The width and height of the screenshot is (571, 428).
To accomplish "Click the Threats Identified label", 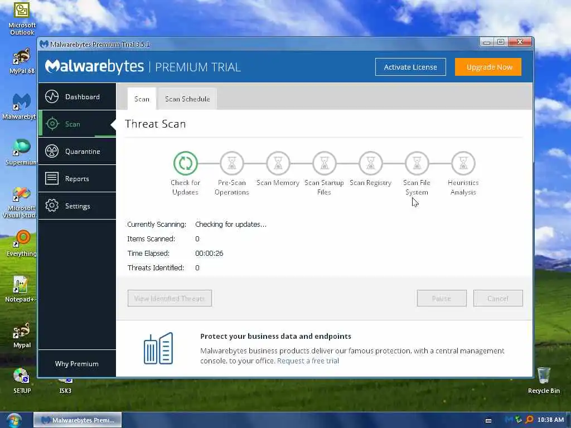I will [156, 268].
